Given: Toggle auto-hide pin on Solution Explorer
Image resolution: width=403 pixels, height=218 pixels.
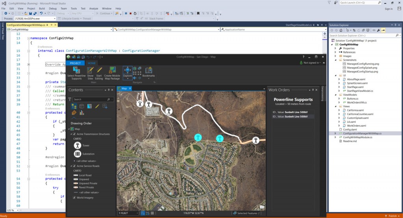Looking at the screenshot, I should point(396,25).
